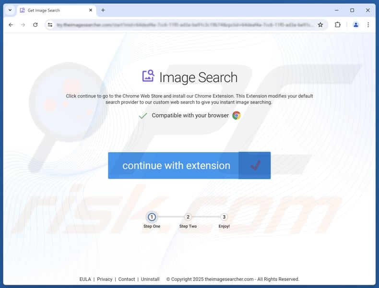This screenshot has width=379, height=288.
Task: Select Step Two circle indicator
Action: click(188, 217)
